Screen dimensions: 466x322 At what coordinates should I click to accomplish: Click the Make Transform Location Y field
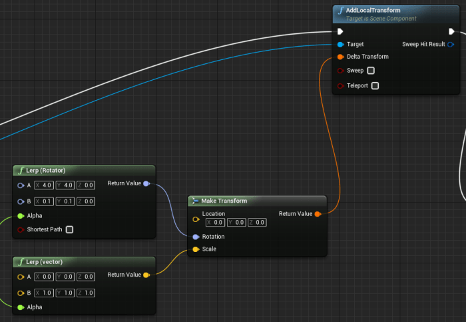pyautogui.click(x=238, y=223)
